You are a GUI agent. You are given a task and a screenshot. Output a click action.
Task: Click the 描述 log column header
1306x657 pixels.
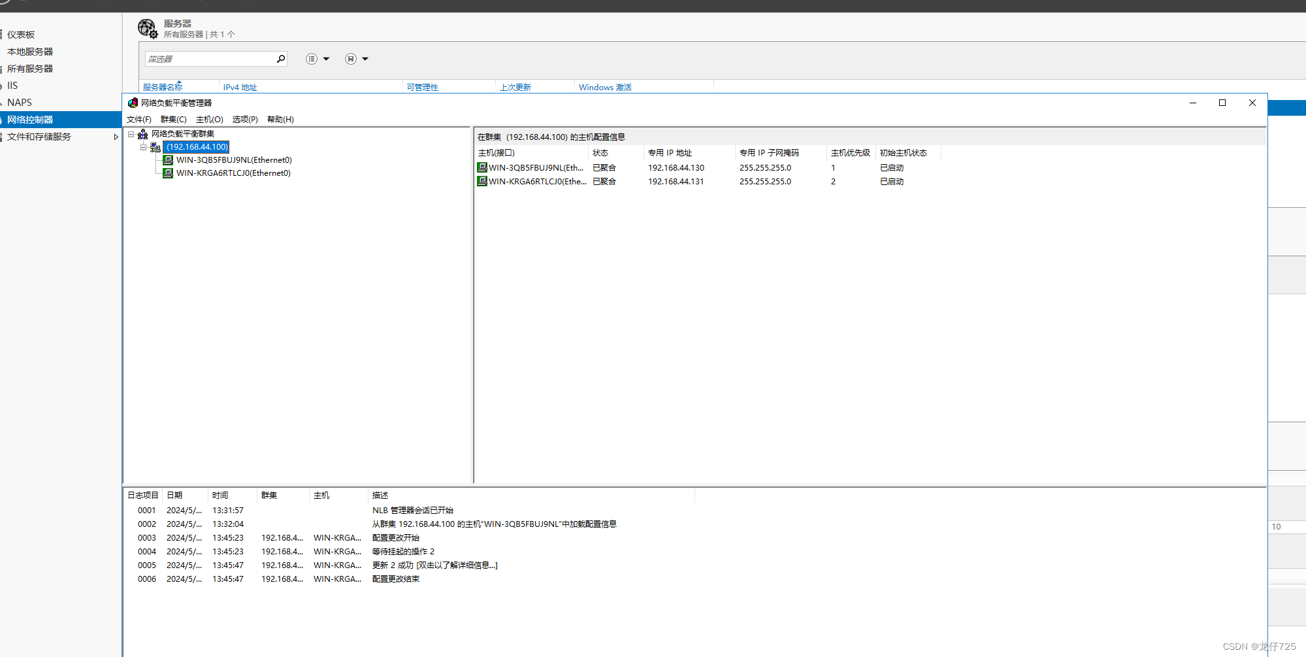[532, 496]
